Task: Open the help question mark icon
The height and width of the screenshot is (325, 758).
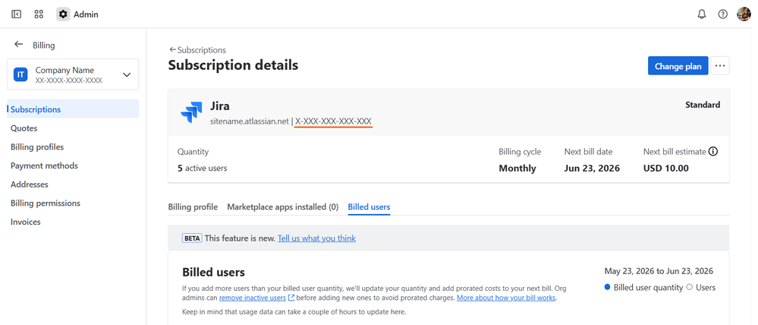Action: pyautogui.click(x=722, y=14)
